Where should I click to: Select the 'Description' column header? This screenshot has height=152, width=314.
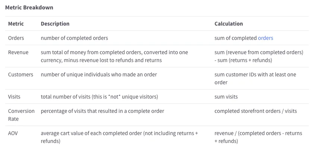pos(55,24)
